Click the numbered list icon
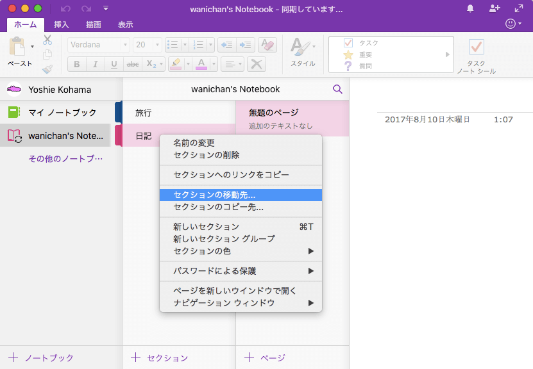The height and width of the screenshot is (369, 533). tap(198, 45)
